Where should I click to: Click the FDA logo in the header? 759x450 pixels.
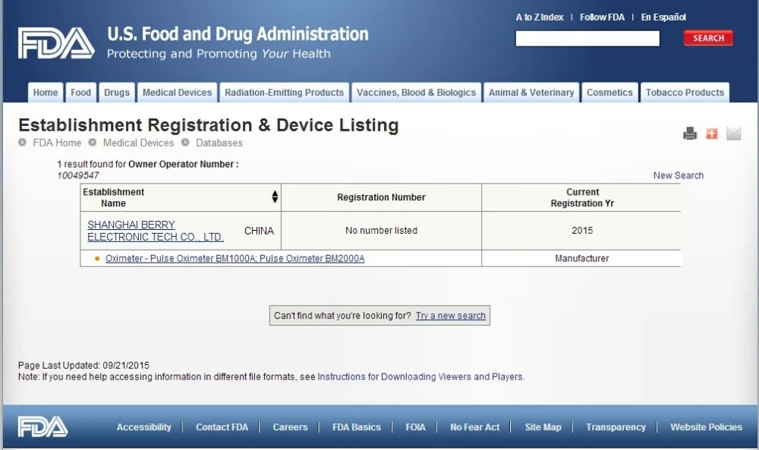point(56,43)
